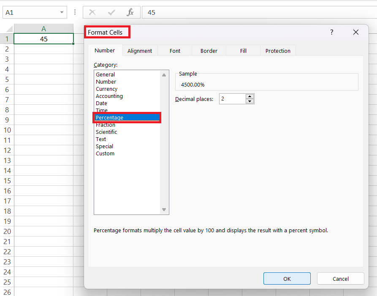Switch to the Number tab
The width and height of the screenshot is (377, 296).
coord(105,51)
